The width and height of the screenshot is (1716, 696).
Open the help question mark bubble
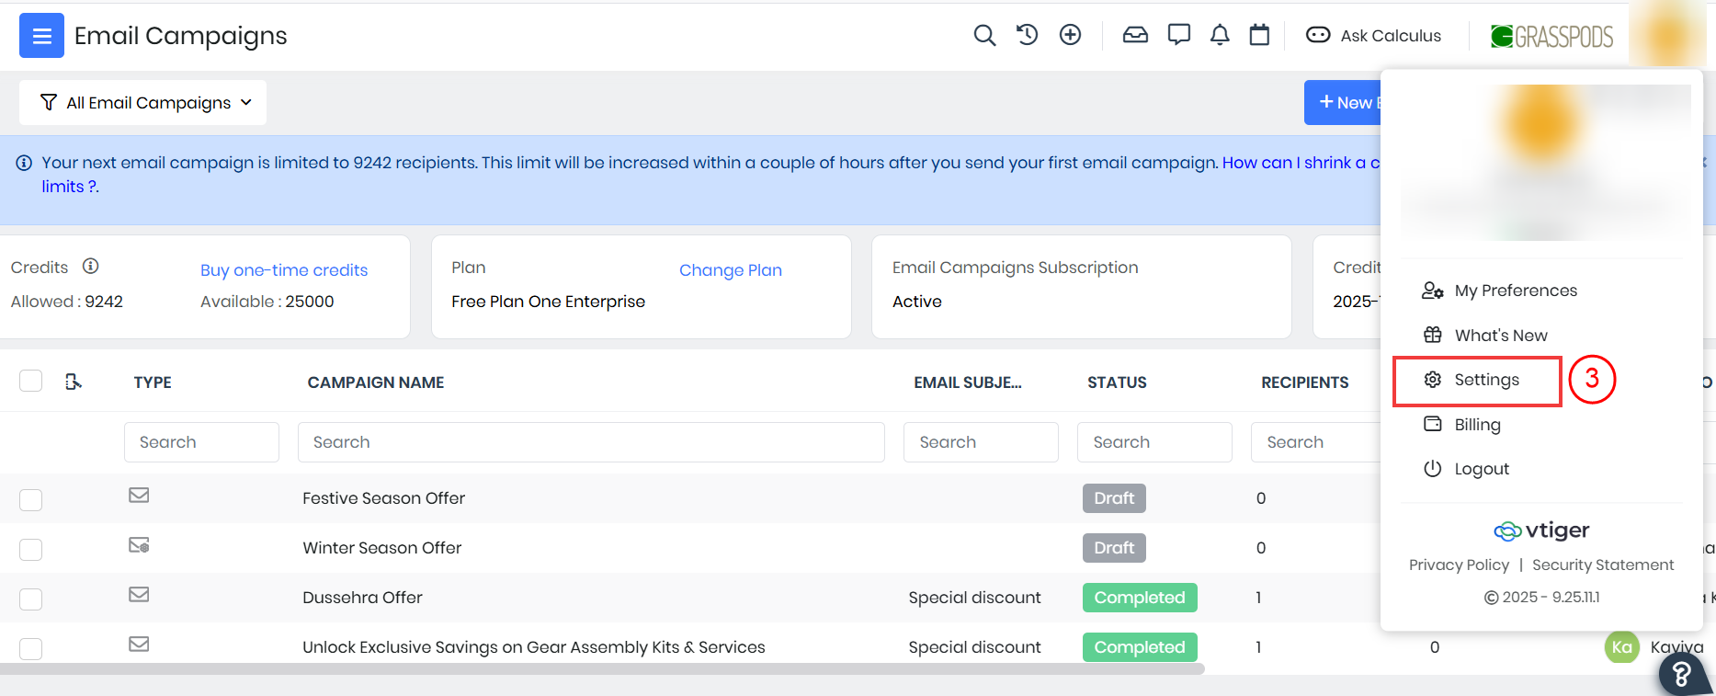pos(1682,675)
